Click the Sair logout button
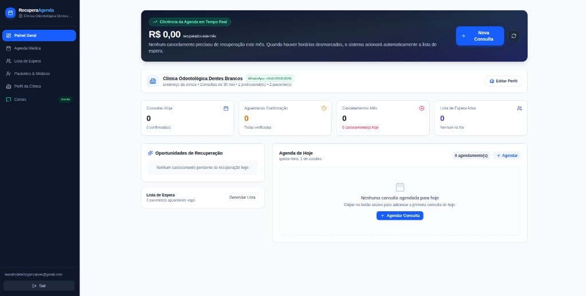 (x=39, y=286)
